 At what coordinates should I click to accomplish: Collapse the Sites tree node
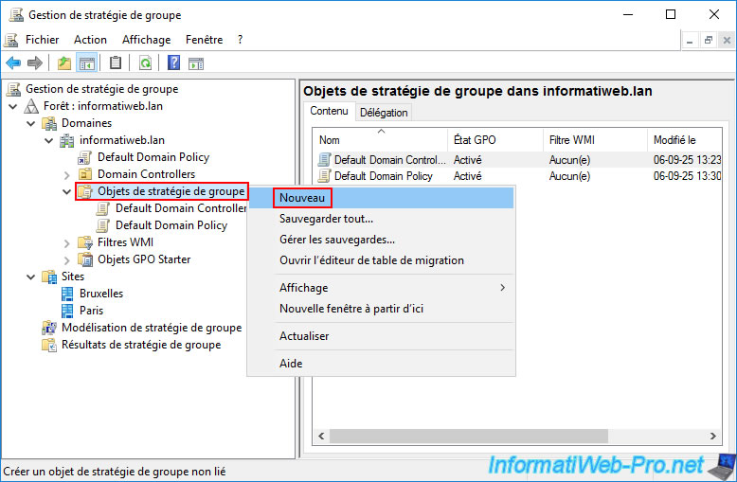tap(31, 277)
